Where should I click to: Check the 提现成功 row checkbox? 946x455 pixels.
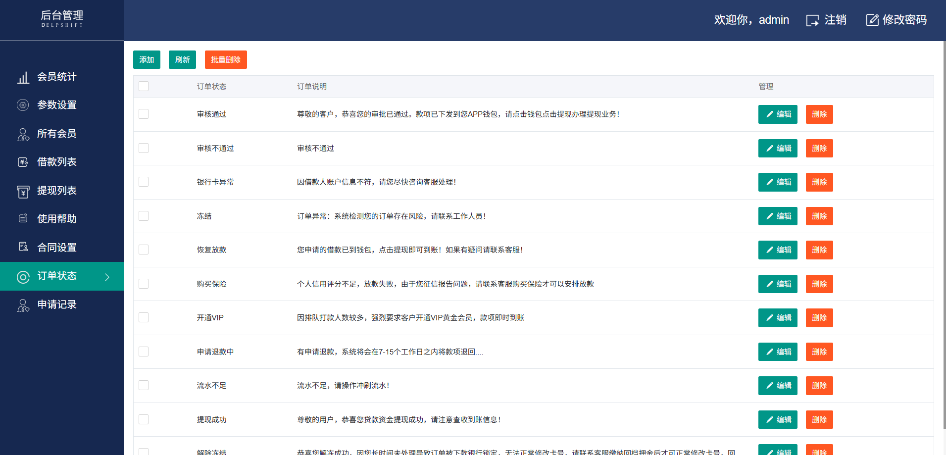tap(144, 419)
